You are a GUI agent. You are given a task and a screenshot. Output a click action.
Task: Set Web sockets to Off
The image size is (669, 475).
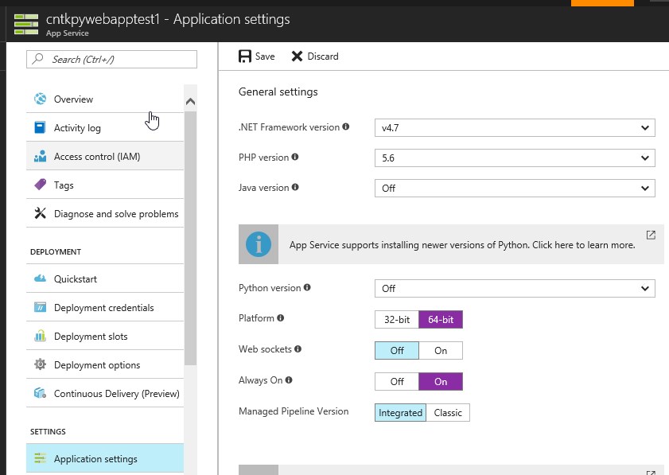[397, 350]
